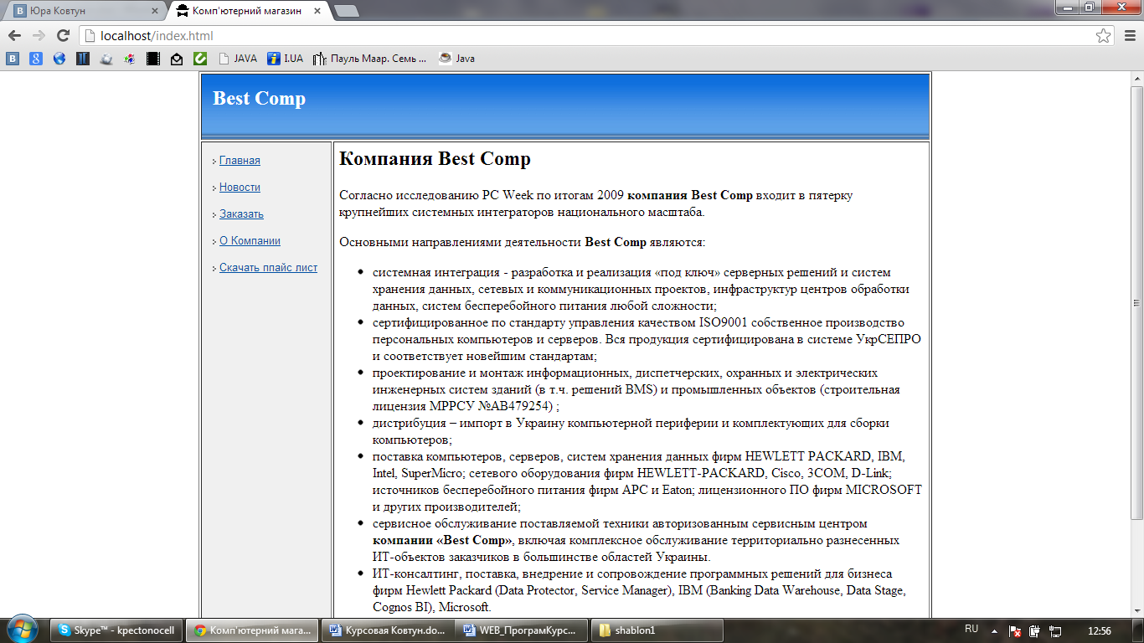1144x643 pixels.
Task: Open the Google 'g' bookmark icon
Action: pos(36,59)
